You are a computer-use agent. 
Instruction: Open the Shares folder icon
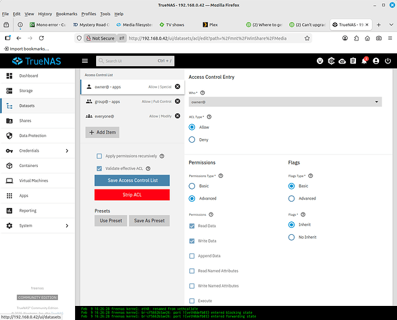tap(10, 121)
